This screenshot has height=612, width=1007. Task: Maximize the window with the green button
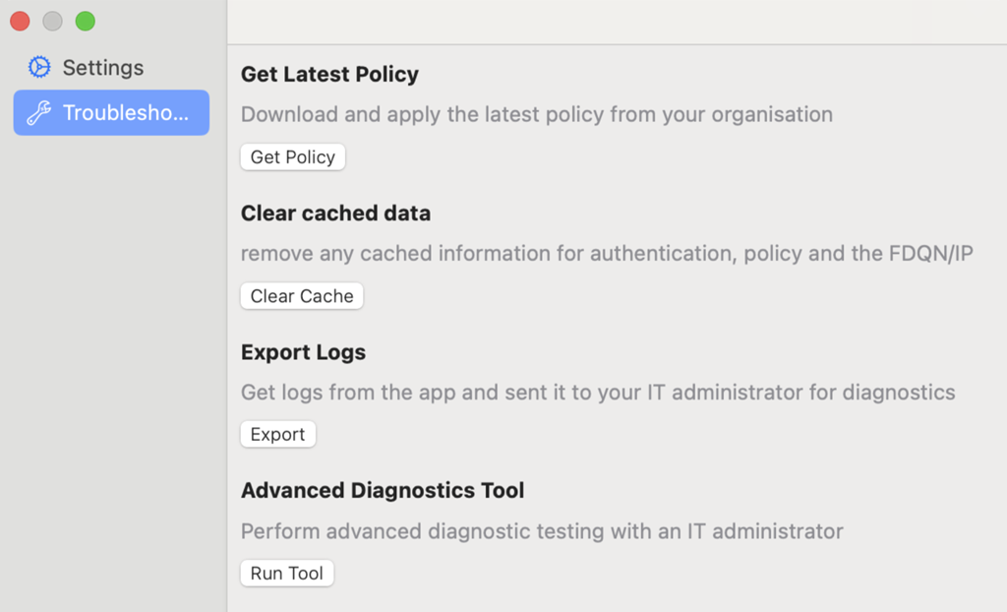click(86, 21)
